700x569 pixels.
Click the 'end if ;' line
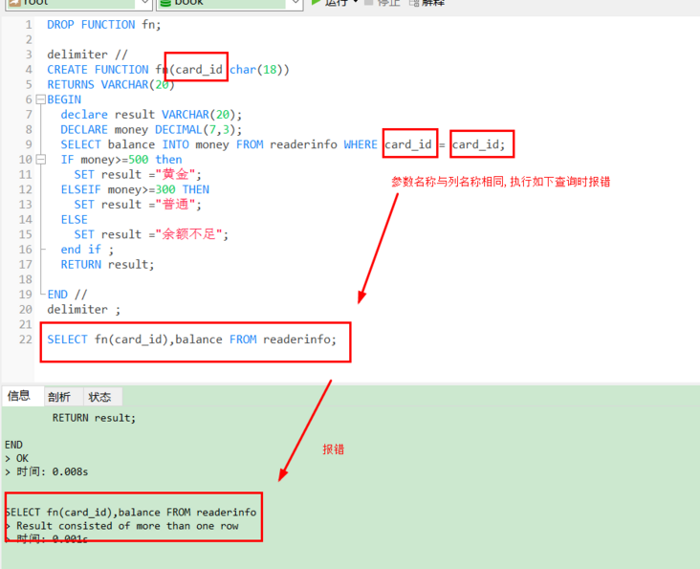(x=87, y=250)
